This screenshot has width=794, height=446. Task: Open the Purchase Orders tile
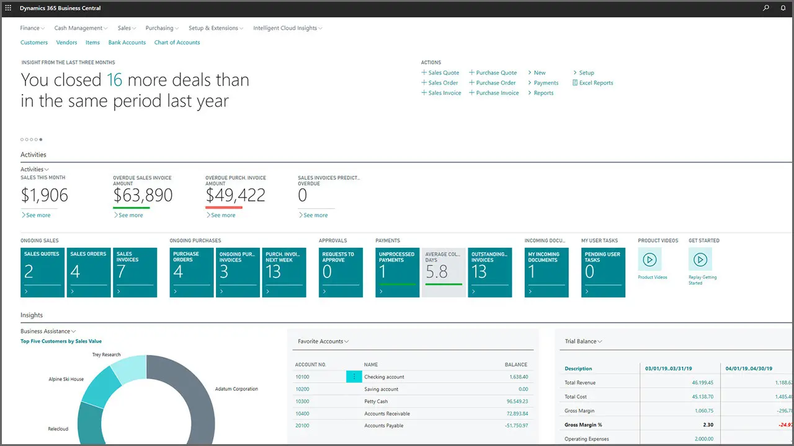192,273
